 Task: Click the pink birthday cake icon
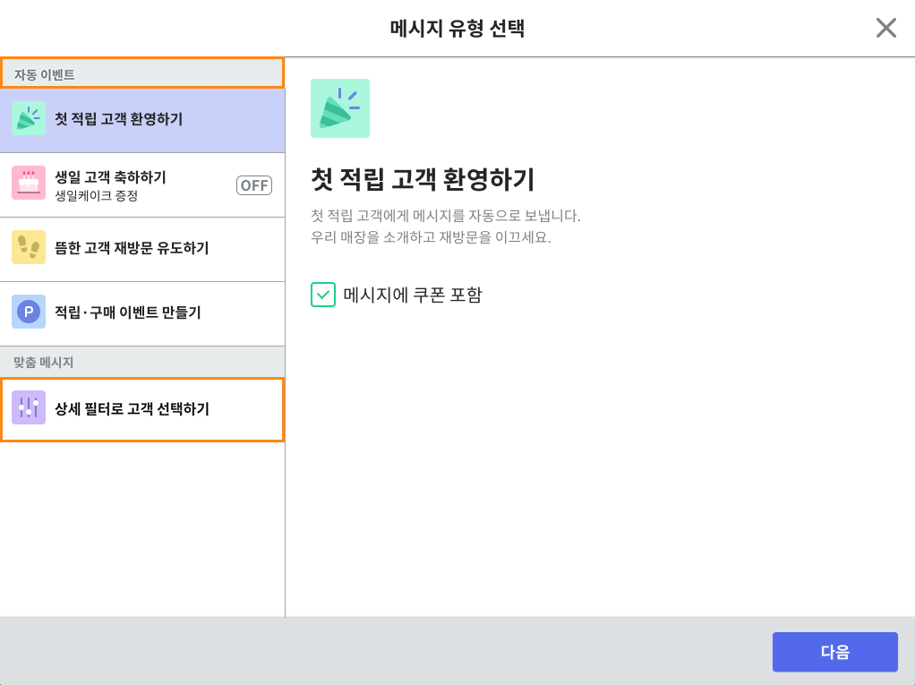coord(29,183)
